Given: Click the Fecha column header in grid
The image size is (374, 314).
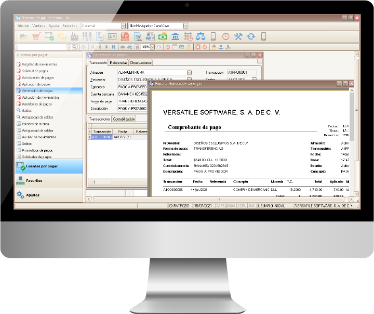Looking at the screenshot, I should pos(123,132).
